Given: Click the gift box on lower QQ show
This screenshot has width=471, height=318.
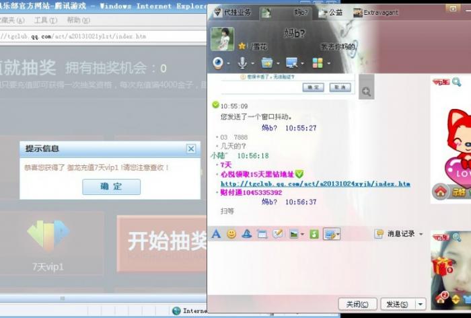Looking at the screenshot, I should point(441,267).
